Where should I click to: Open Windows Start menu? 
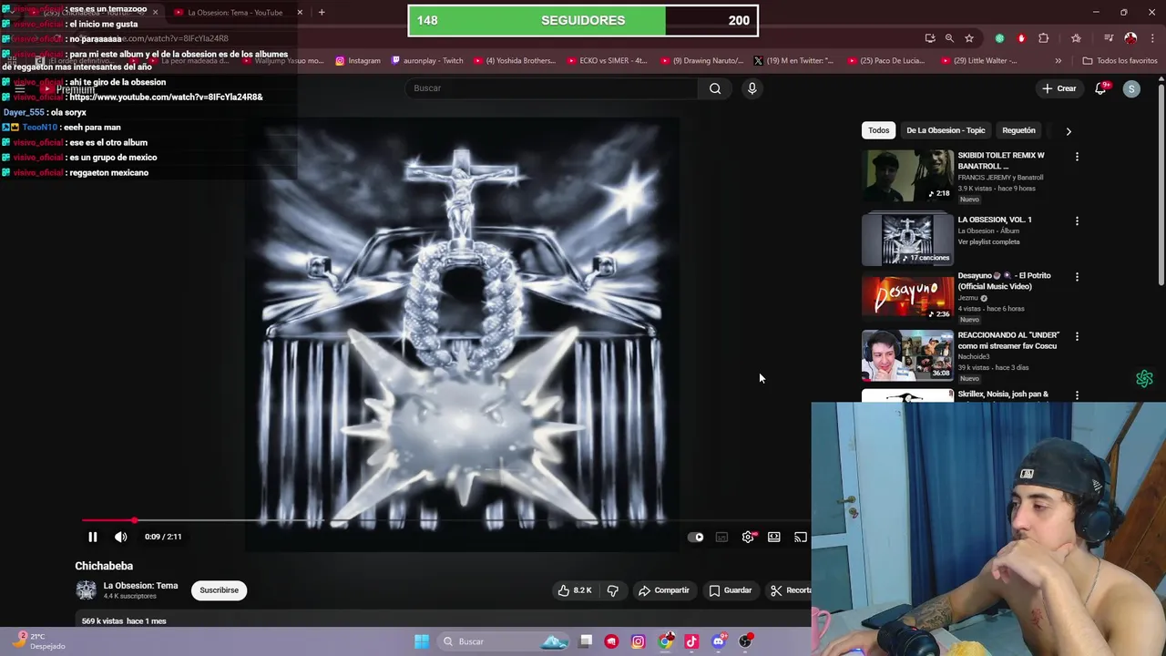[x=422, y=641]
